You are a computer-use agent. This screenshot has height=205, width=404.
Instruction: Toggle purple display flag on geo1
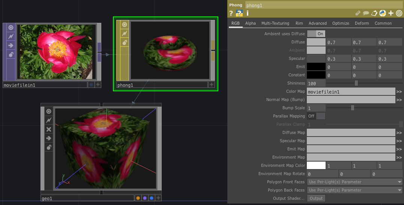tap(145, 198)
